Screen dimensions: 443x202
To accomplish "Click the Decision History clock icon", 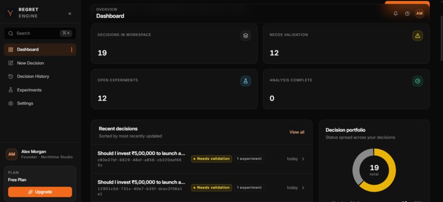I will point(11,76).
